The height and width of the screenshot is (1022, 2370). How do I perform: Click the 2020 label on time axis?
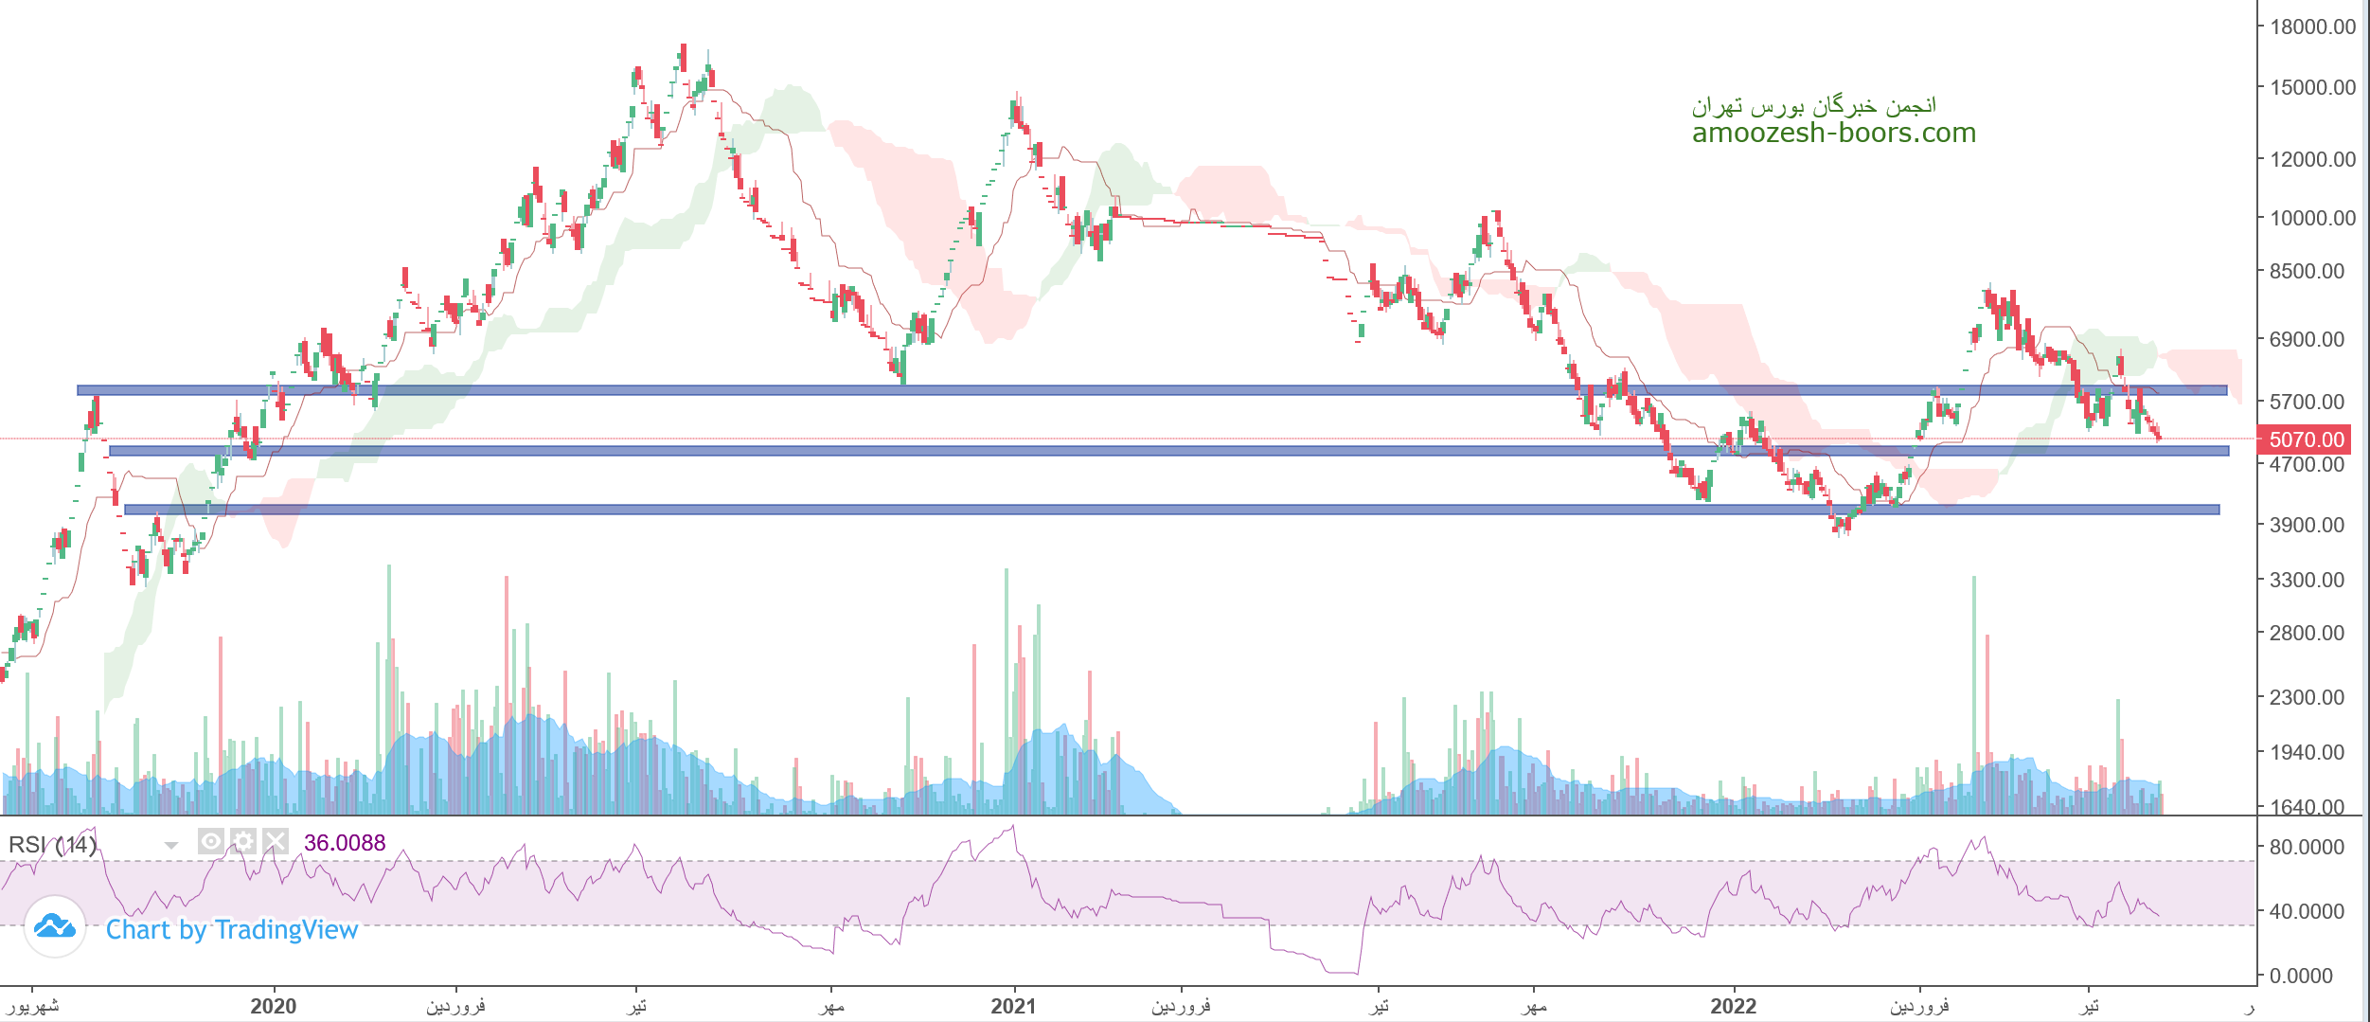coord(273,1006)
